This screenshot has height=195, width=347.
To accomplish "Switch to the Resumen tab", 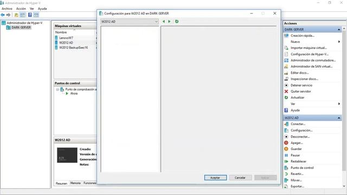I will pyautogui.click(x=61, y=183).
